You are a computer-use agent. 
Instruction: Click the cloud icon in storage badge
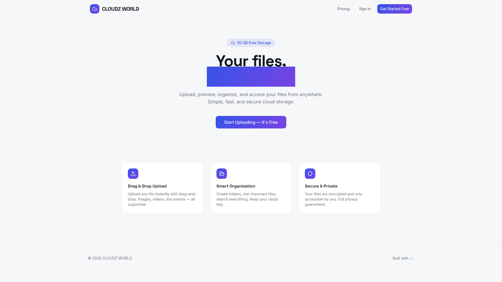[233, 43]
